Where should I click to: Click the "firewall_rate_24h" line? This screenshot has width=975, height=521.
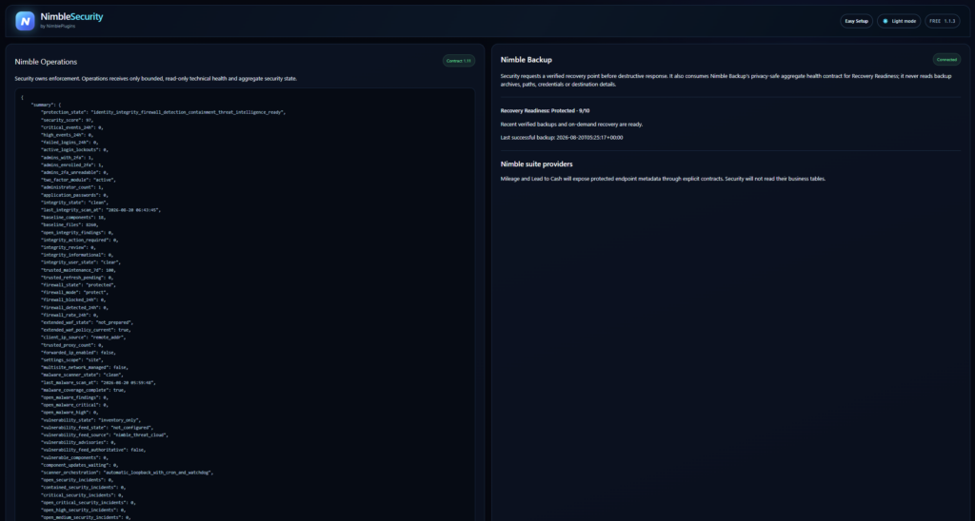[x=70, y=315]
